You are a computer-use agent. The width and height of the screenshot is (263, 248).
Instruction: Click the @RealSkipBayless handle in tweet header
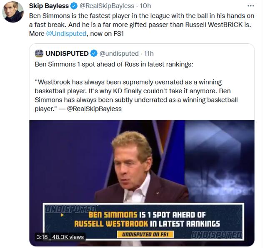click(107, 6)
